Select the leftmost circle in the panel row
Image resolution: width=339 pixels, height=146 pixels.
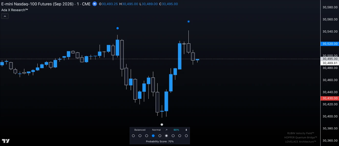133,136
